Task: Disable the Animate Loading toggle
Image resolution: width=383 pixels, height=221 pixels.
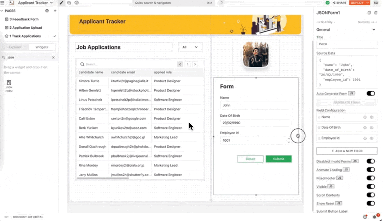Action: click(x=371, y=170)
